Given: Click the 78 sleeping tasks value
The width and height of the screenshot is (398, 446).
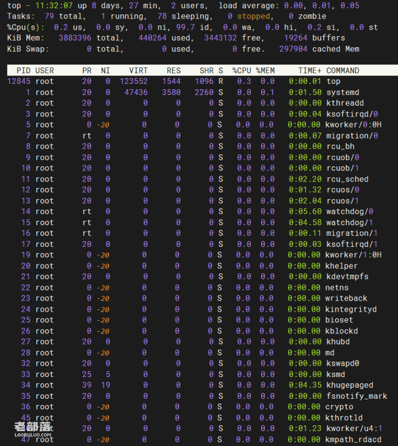Looking at the screenshot, I should coord(162,16).
